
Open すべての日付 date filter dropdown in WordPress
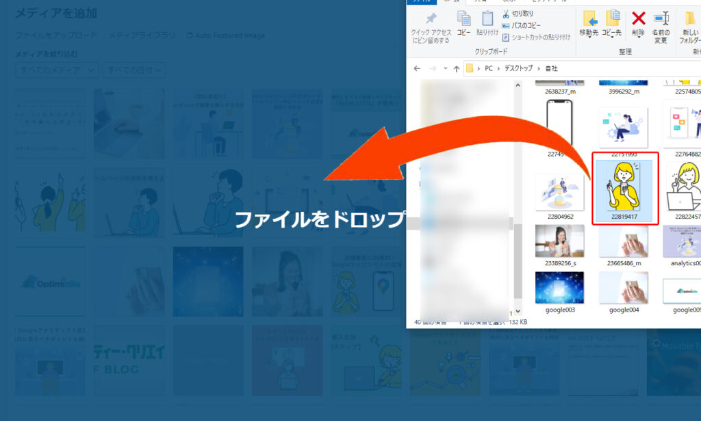pyautogui.click(x=134, y=70)
